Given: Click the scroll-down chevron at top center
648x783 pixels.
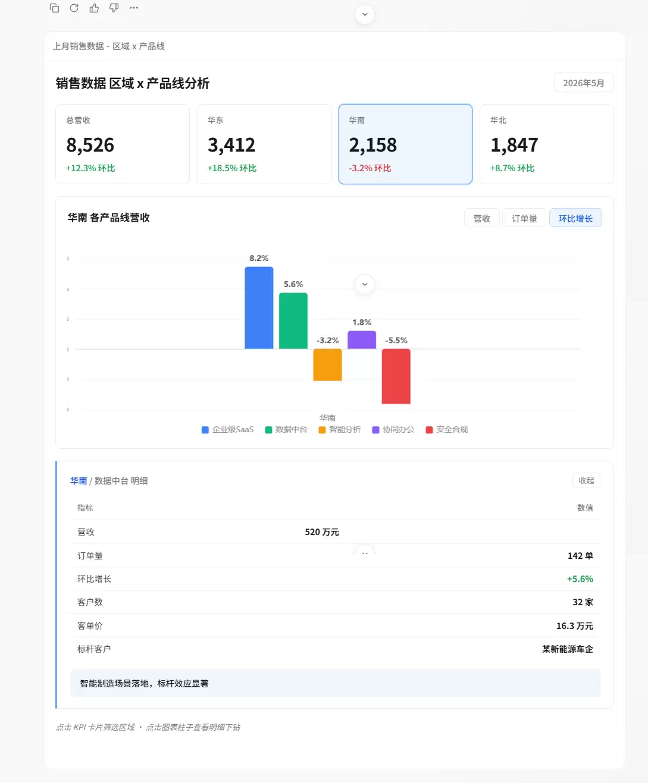Looking at the screenshot, I should (x=365, y=14).
